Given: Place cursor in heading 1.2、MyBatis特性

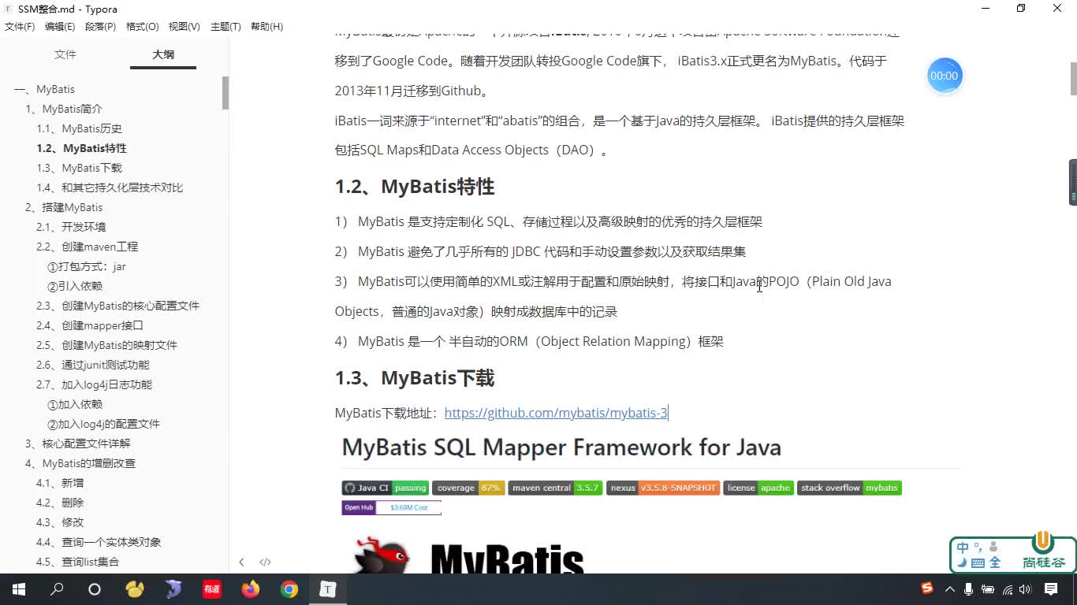Looking at the screenshot, I should tap(415, 187).
